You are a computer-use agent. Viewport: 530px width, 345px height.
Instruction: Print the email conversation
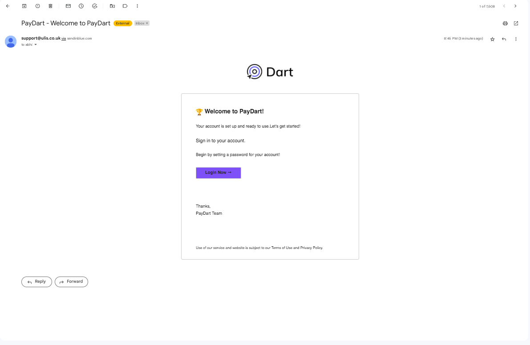[x=505, y=23]
